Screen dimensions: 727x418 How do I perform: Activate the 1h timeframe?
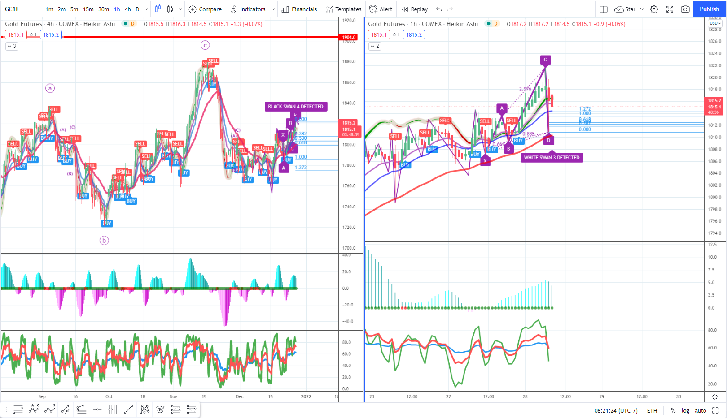point(117,9)
